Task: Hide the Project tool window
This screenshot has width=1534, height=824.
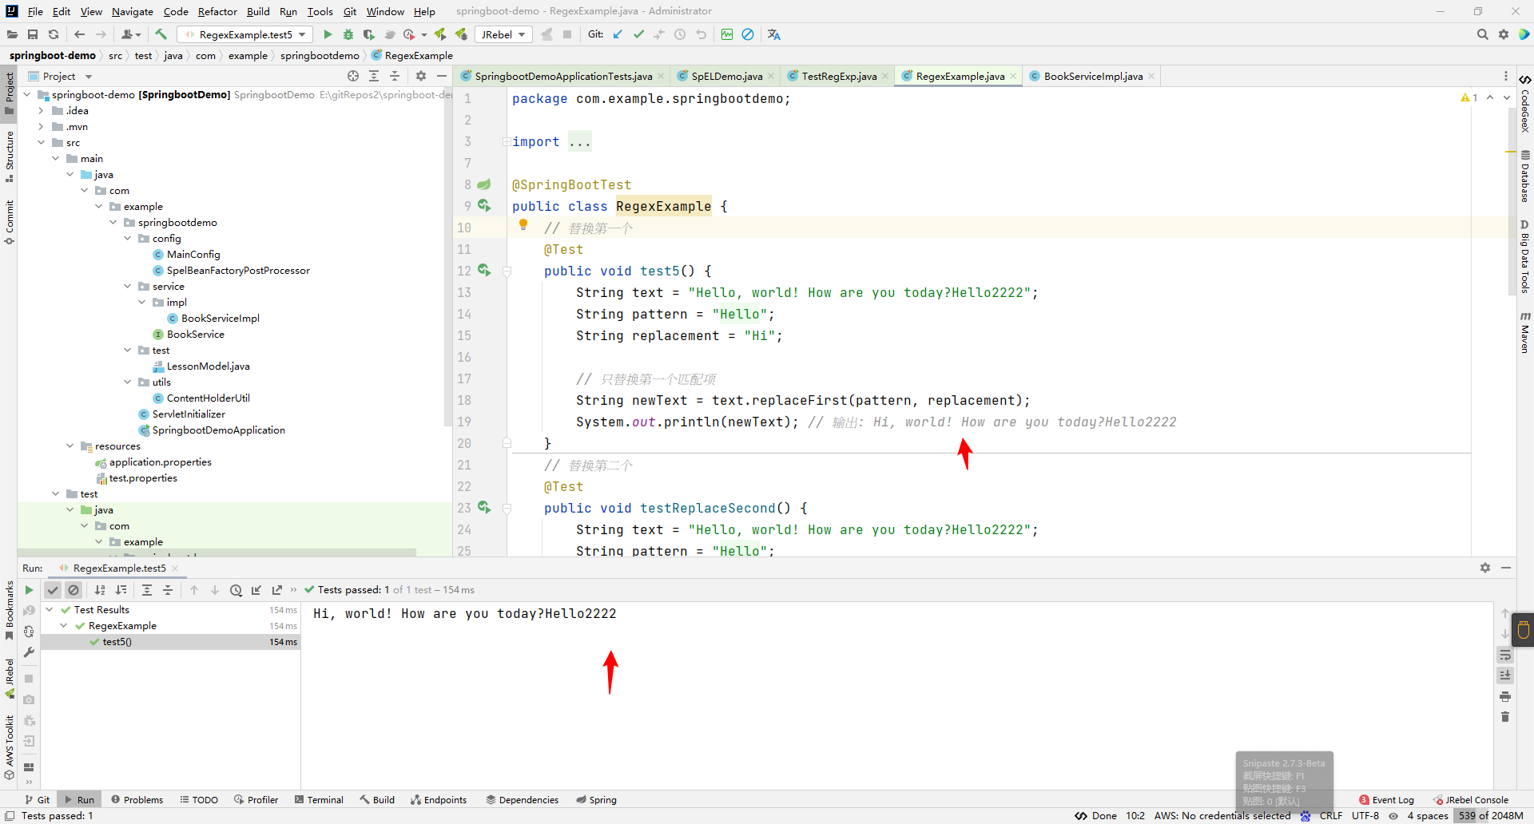Action: (x=442, y=76)
